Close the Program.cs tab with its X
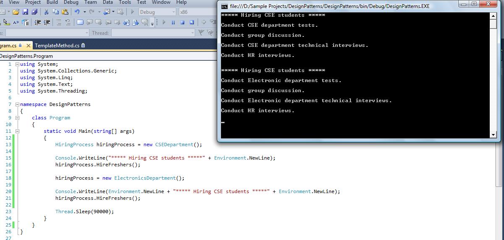Image resolution: width=504 pixels, height=240 pixels. pos(28,45)
